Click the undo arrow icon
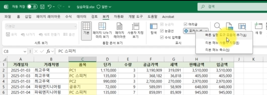The image size is (267, 95). click(x=50, y=7)
